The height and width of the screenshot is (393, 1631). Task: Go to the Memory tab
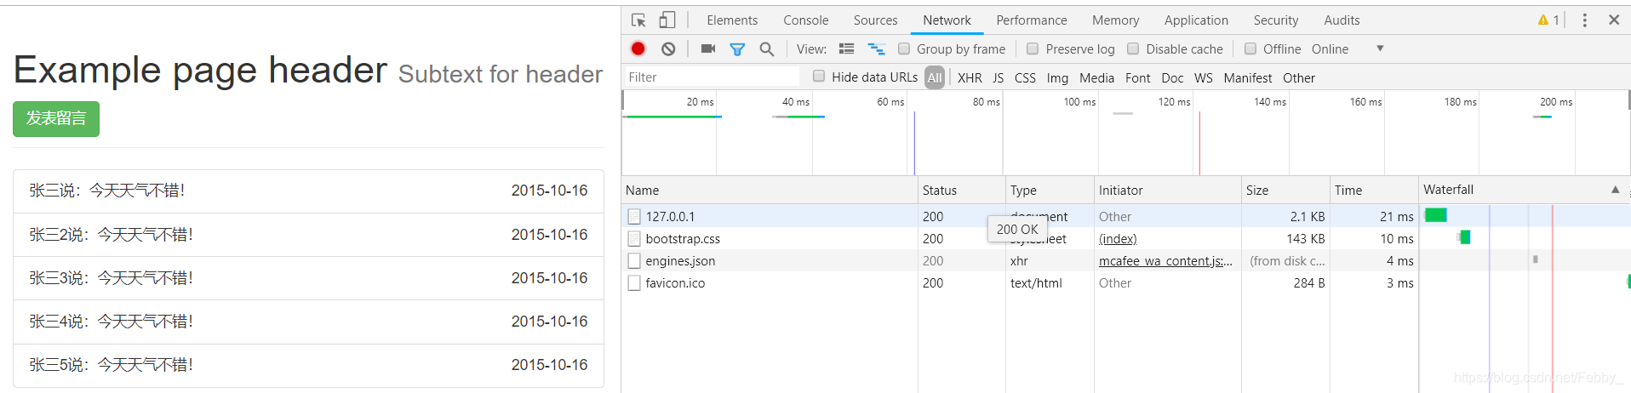tap(1115, 20)
